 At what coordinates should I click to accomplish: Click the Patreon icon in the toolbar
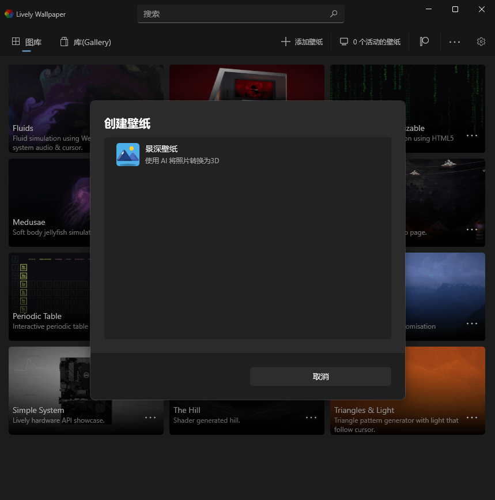pyautogui.click(x=425, y=42)
